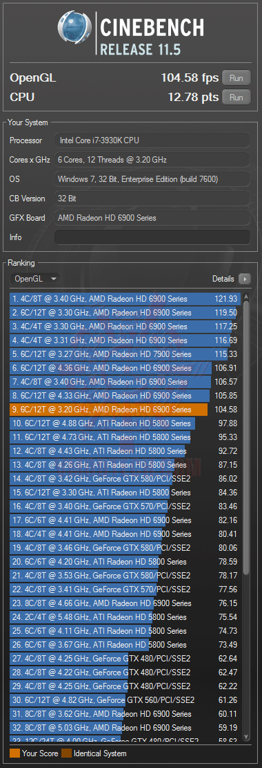Viewport: 262px width, 768px height.
Task: Click the Identical System brown legend swatch
Action: point(66,753)
